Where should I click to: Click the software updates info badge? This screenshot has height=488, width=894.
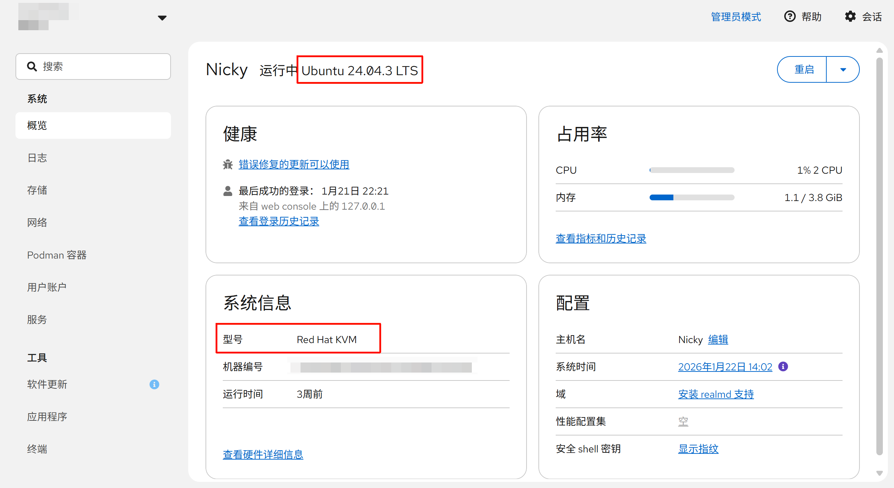click(154, 384)
